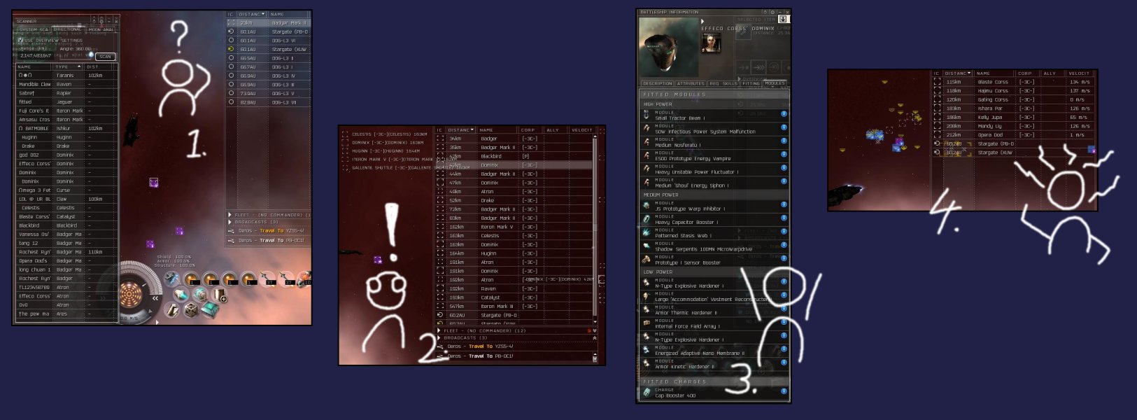Click the pilot portrait in battleship info
1137x420 pixels.
712,43
